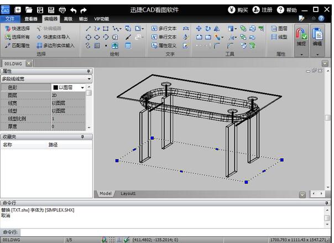Image resolution: width=334 pixels, height=243 pixels.
Task: Open the 文件 file menu
Action: tap(10, 19)
